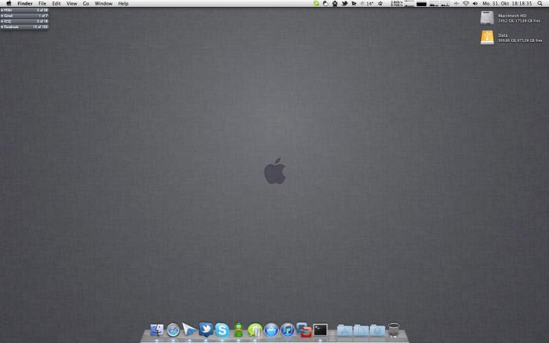
Task: Open the volume control in menu bar
Action: coord(475,3)
